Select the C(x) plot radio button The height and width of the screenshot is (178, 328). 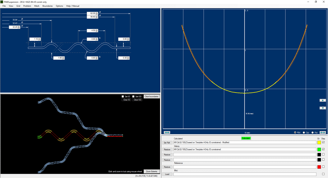tap(304, 132)
